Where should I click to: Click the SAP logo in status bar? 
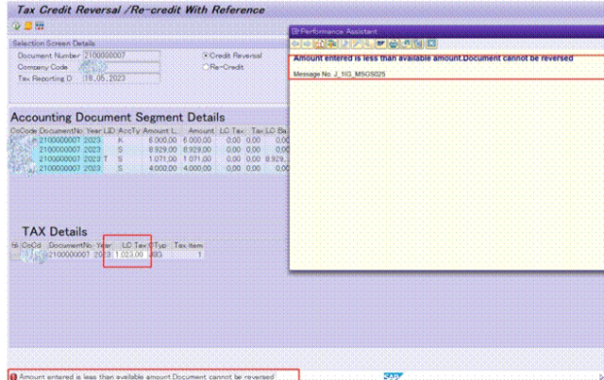point(393,376)
